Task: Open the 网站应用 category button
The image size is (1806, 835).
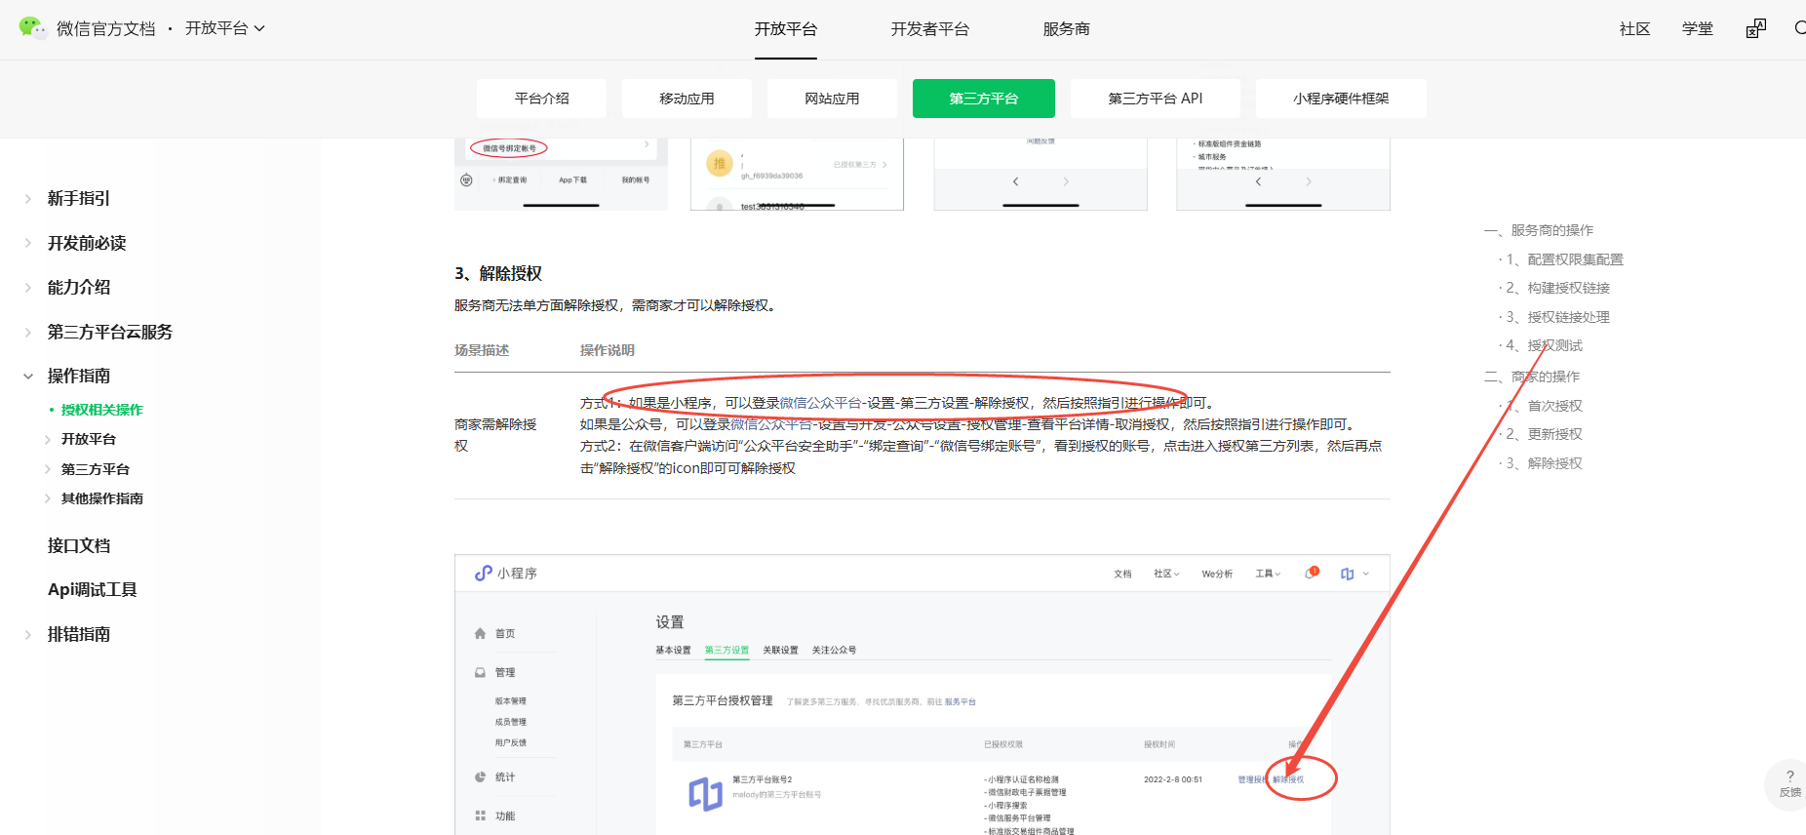Action: (832, 99)
